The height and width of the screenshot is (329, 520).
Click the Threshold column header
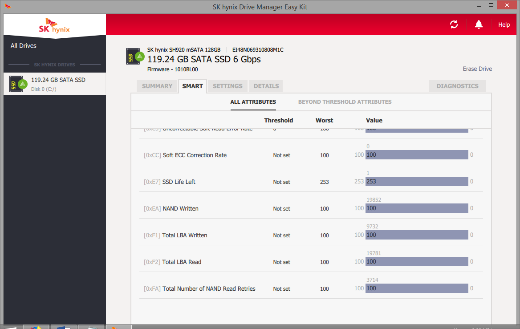(279, 120)
